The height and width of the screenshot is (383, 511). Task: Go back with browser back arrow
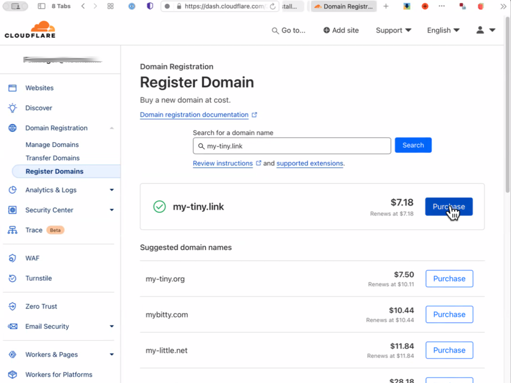coord(83,6)
